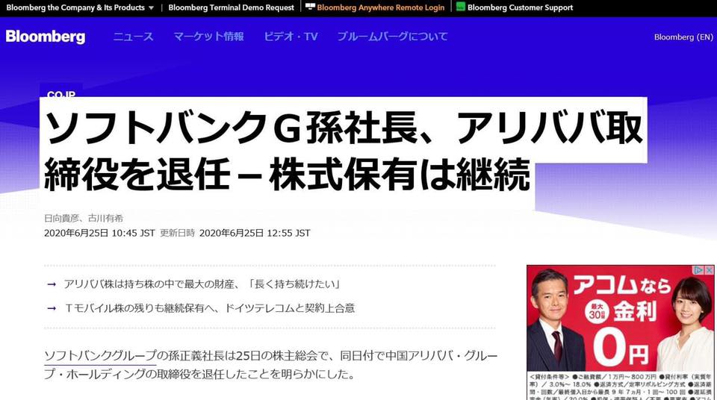Click author name 日向貴彦
Viewport: 717px width, 400px height.
tap(61, 219)
